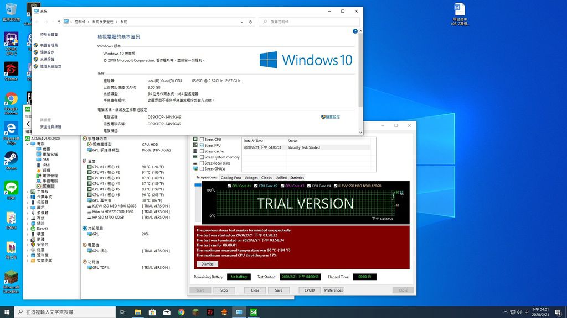
Task: Dismiss the red warning message
Action: pos(207,264)
